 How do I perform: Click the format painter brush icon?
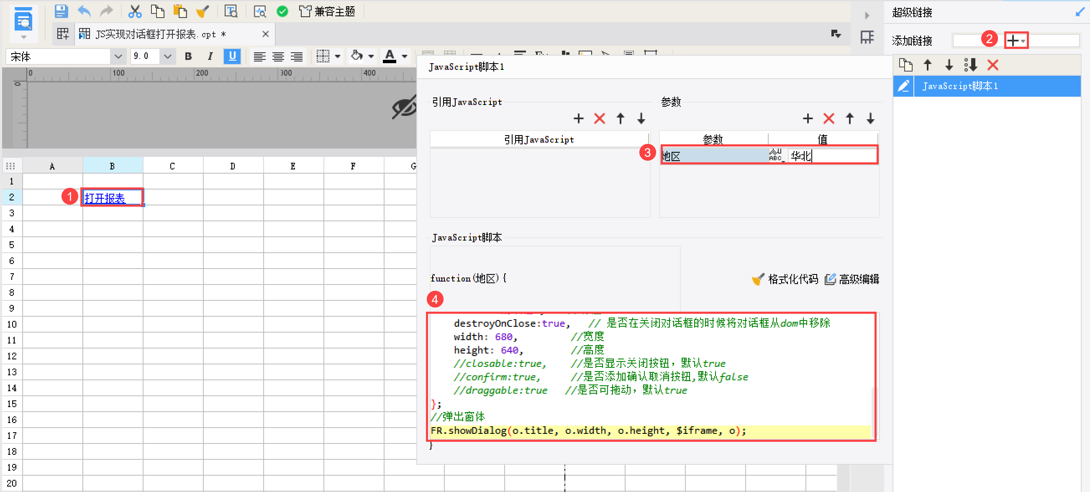click(203, 11)
